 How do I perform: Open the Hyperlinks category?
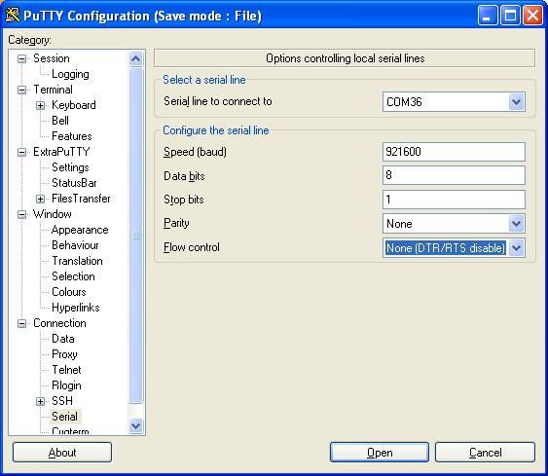[x=76, y=308]
